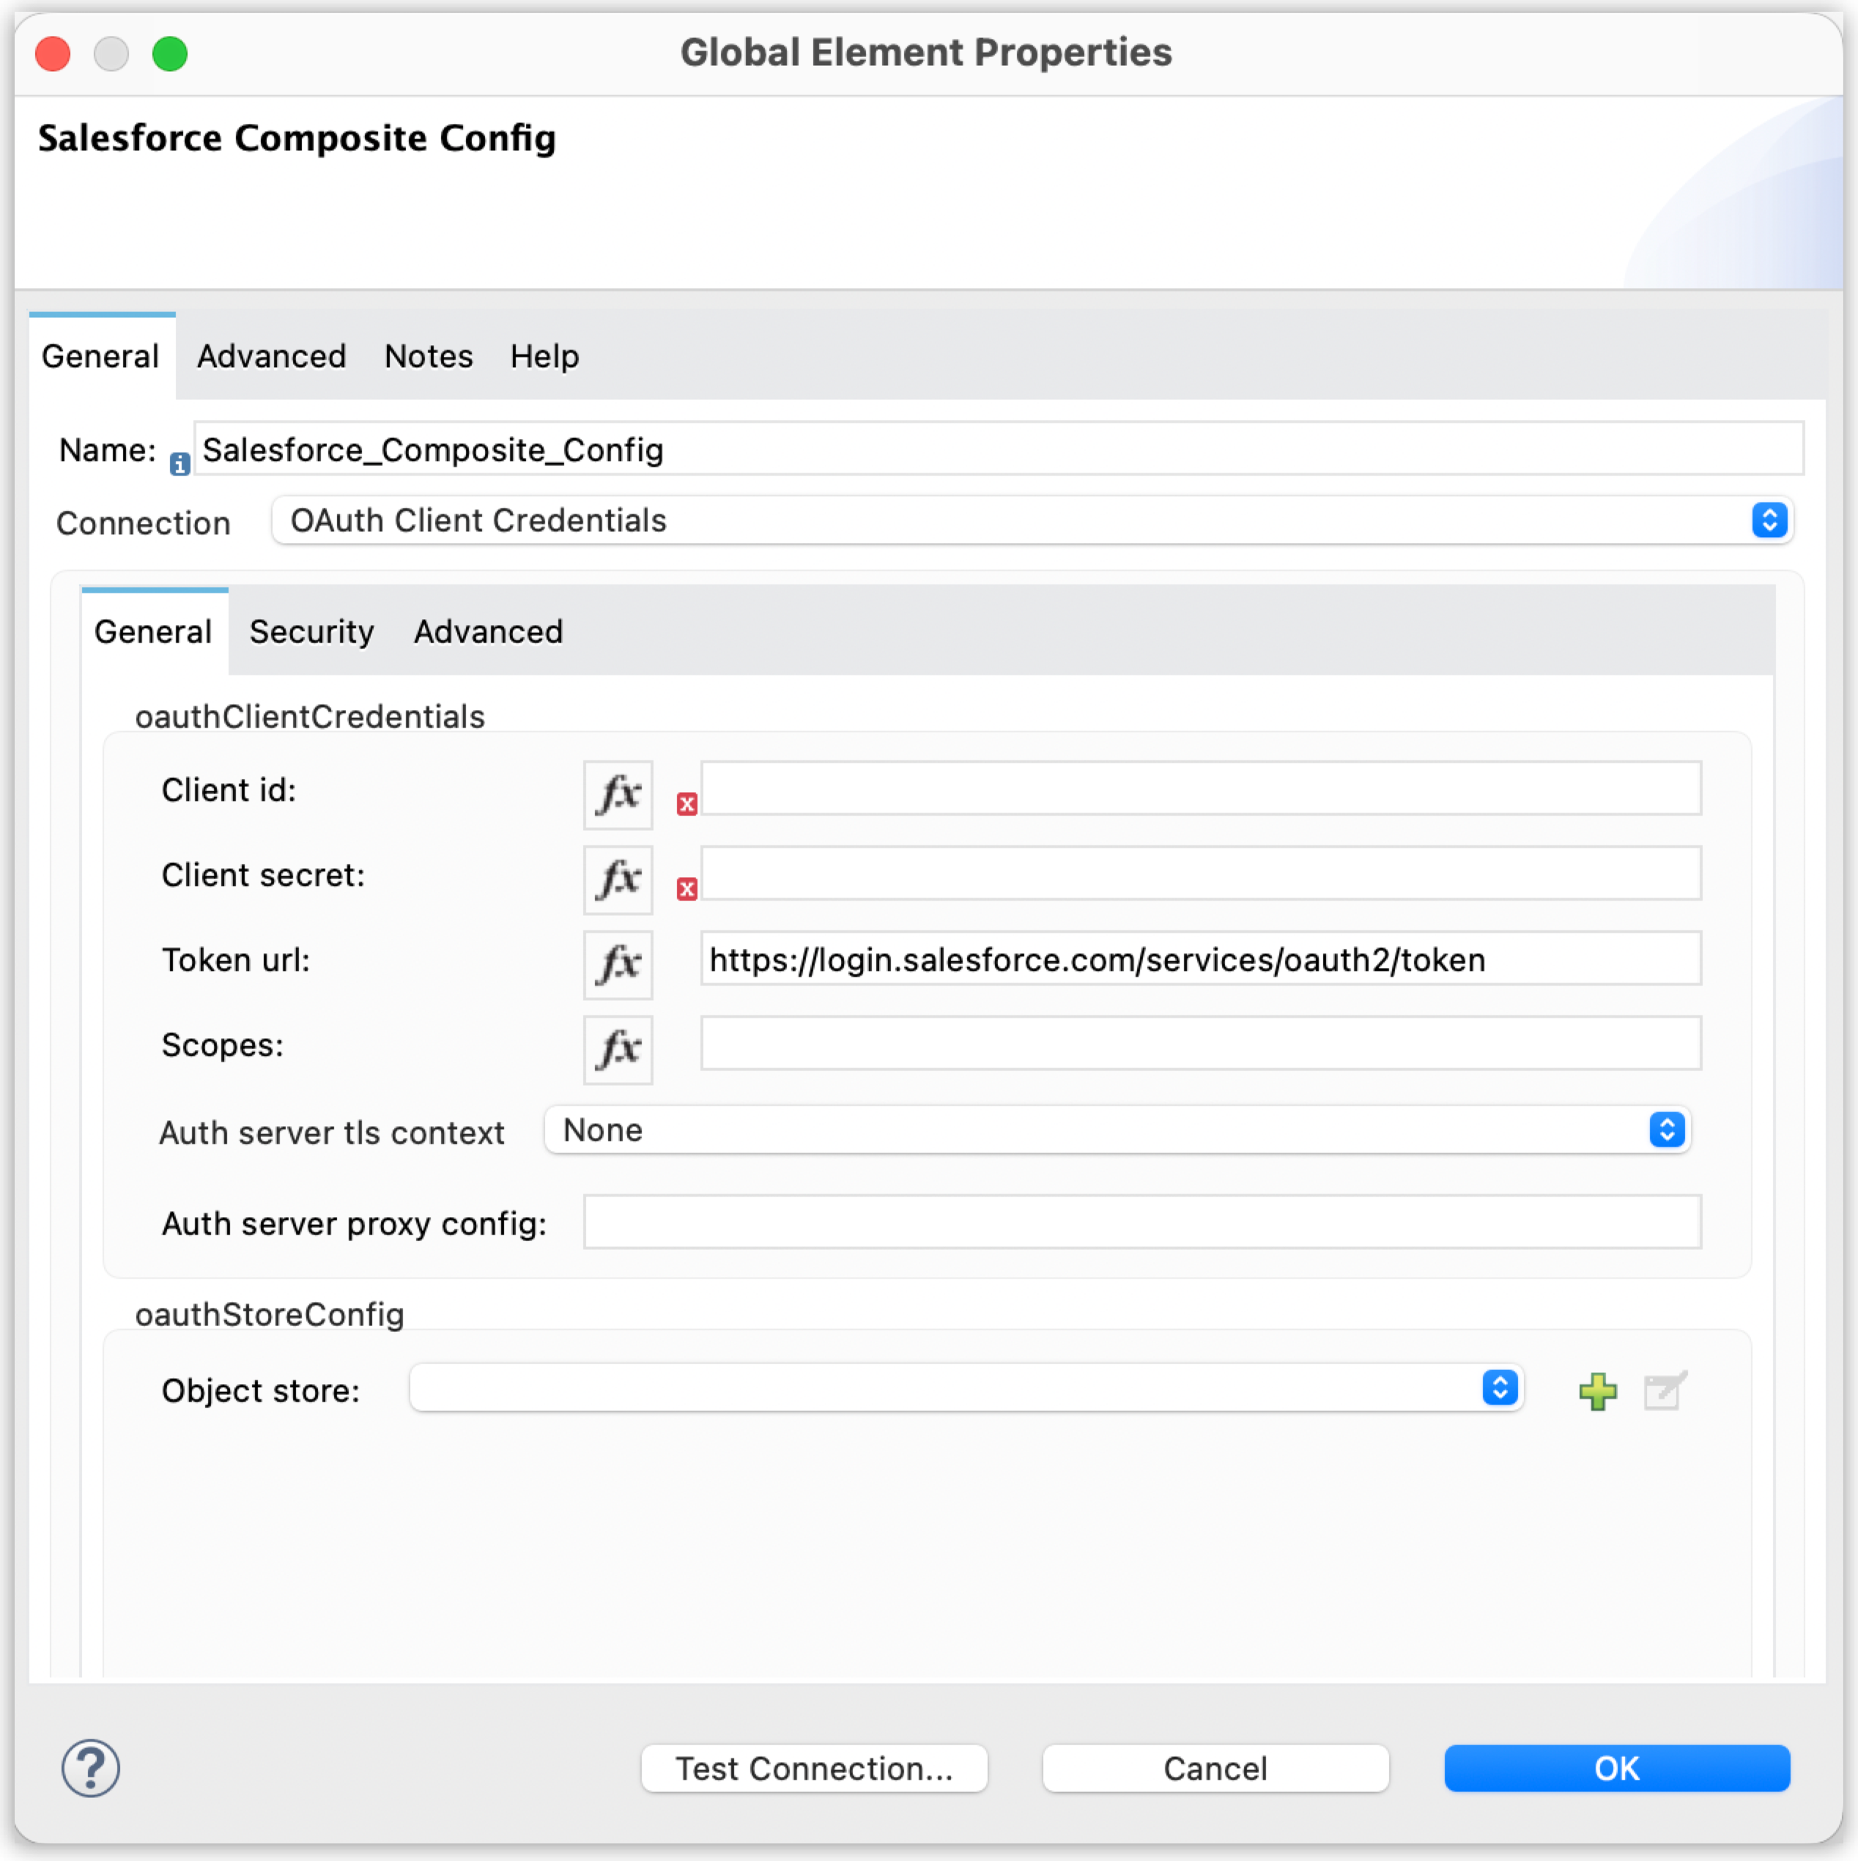Select the inner General connection tab
This screenshot has width=1858, height=1861.
(x=154, y=632)
